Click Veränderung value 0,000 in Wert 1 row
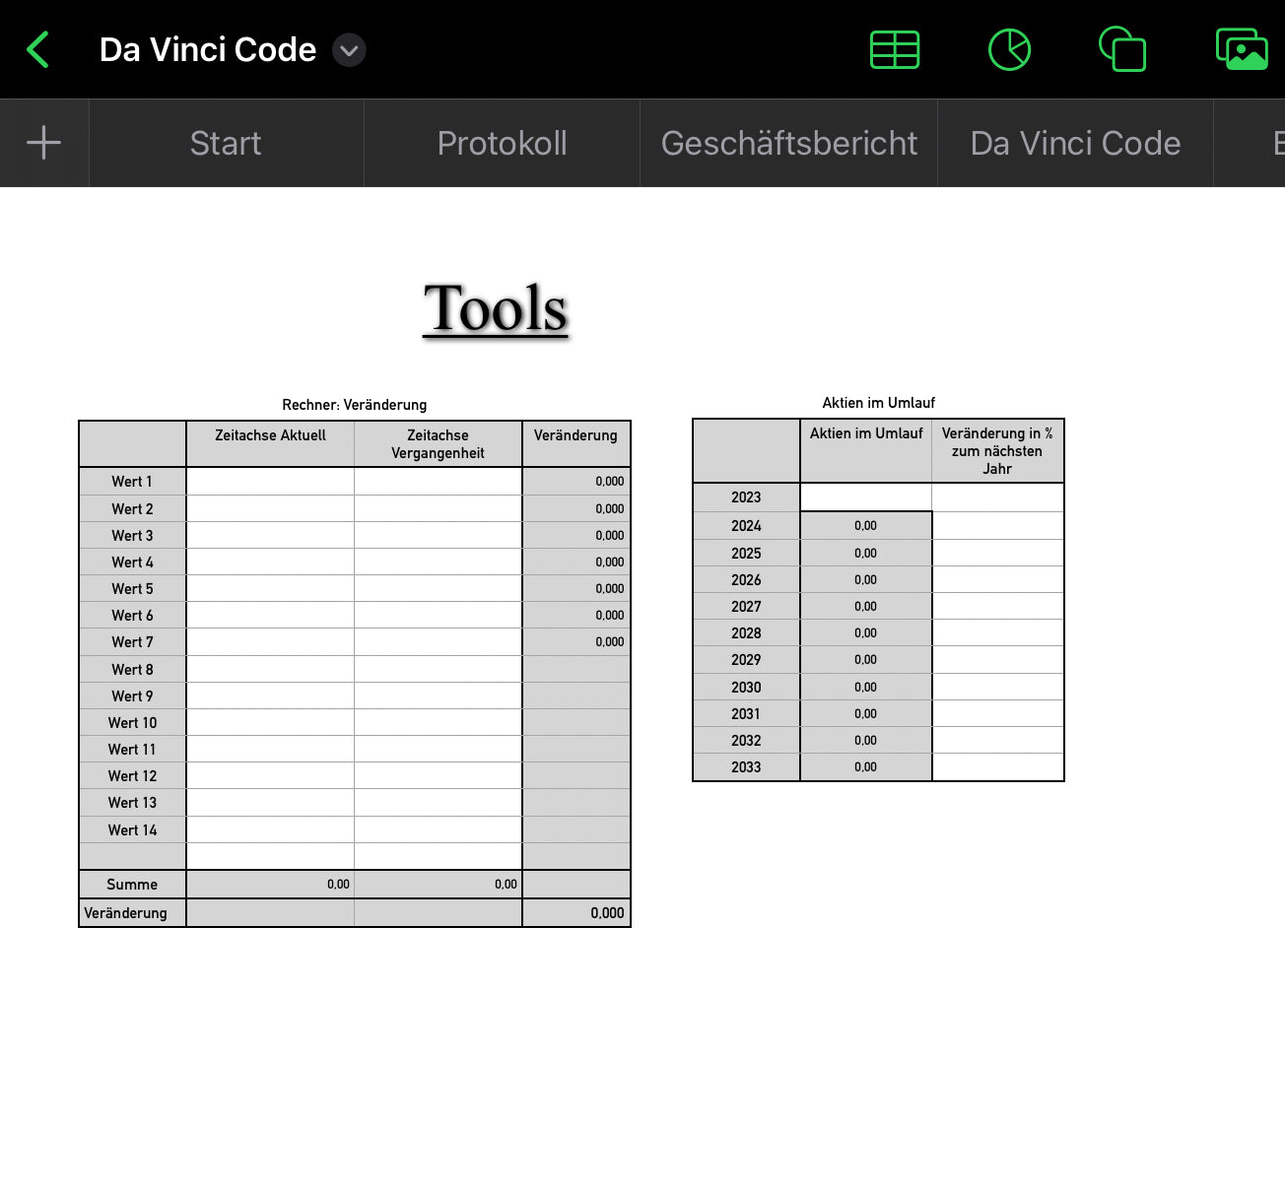1285x1192 pixels. tap(575, 482)
